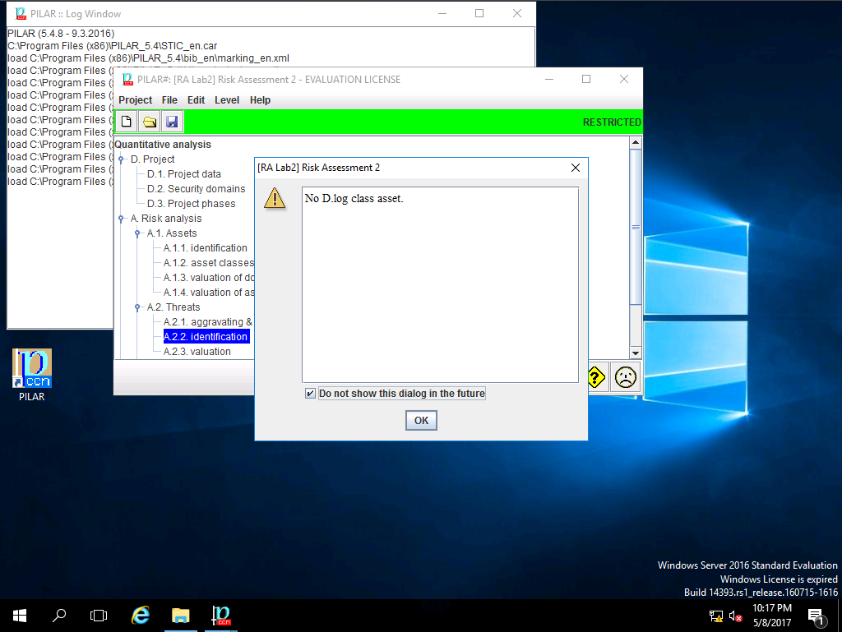The image size is (842, 632).
Task: Click the network status tray icon
Action: tap(716, 616)
